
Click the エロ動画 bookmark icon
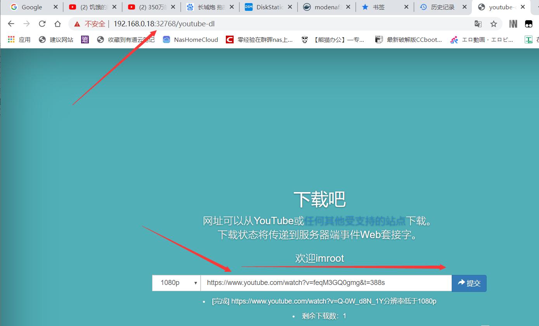pos(454,39)
